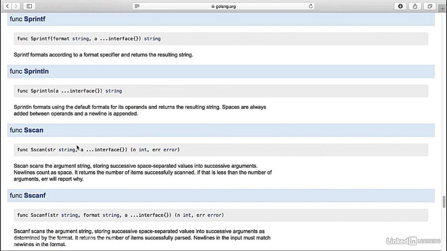Image resolution: width=447 pixels, height=251 pixels.
Task: Show the Safari sidebar
Action: click(x=29, y=6)
